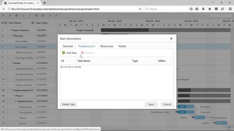Collapse the Implementation Pl task group

[x=12, y=90]
